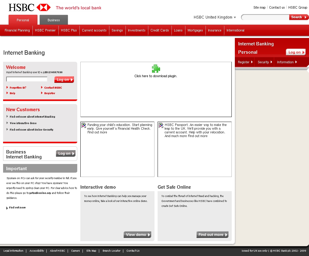
Task: Open Site Map footer link
Action: (91, 251)
